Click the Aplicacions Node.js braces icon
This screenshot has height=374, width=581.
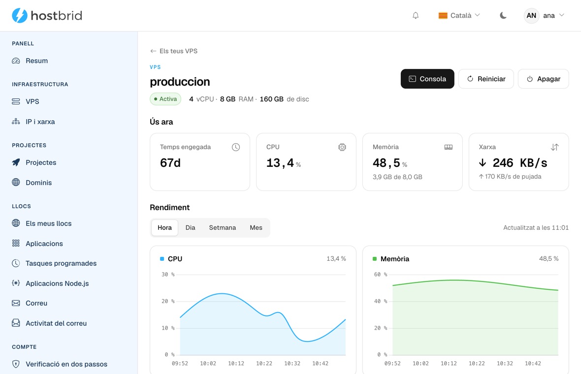[16, 283]
